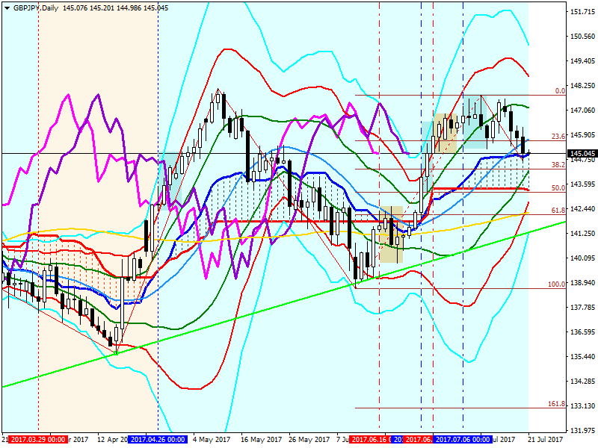The width and height of the screenshot is (598, 448).
Task: Click the Fibonacci 38.2 level label
Action: point(558,164)
